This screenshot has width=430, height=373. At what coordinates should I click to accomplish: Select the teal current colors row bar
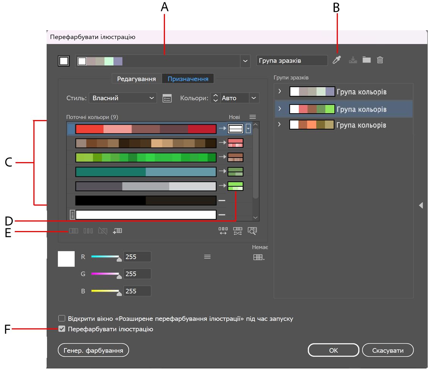click(x=146, y=172)
